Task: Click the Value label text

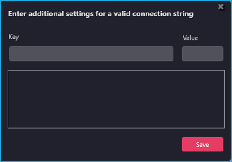Action: coord(190,38)
